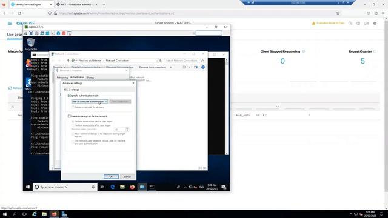Open Task View in VM taskbar

(102, 187)
